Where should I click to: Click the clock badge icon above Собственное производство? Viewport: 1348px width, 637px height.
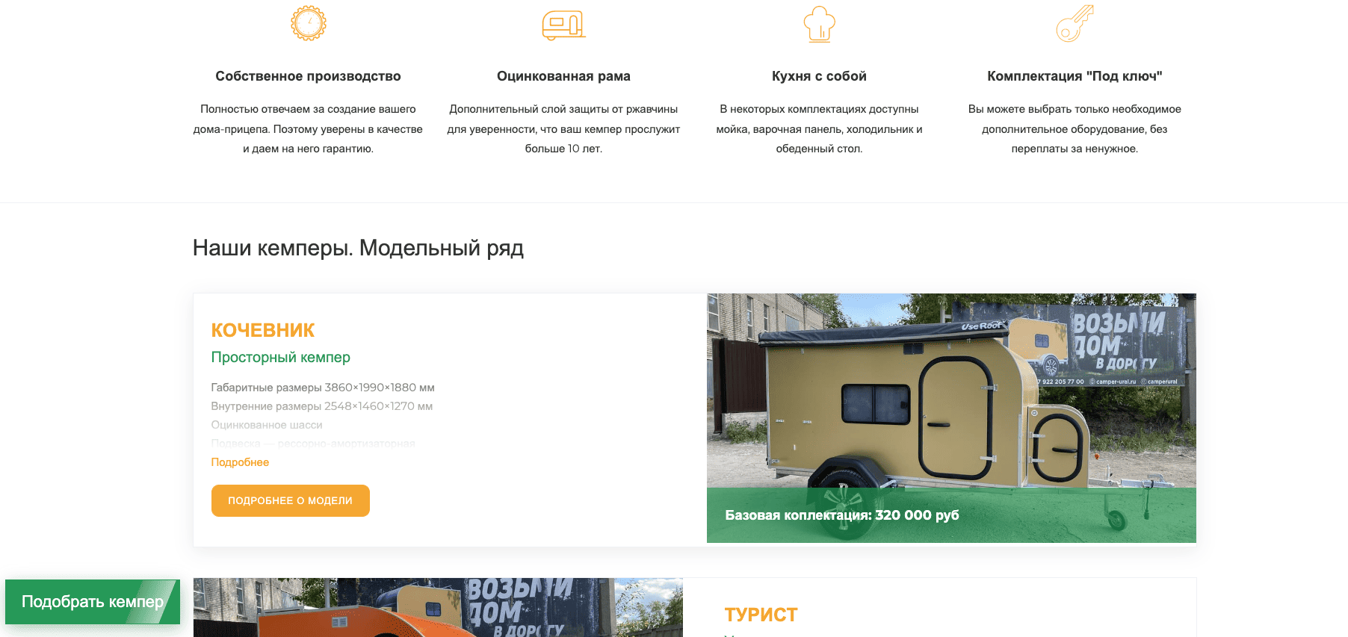[308, 23]
